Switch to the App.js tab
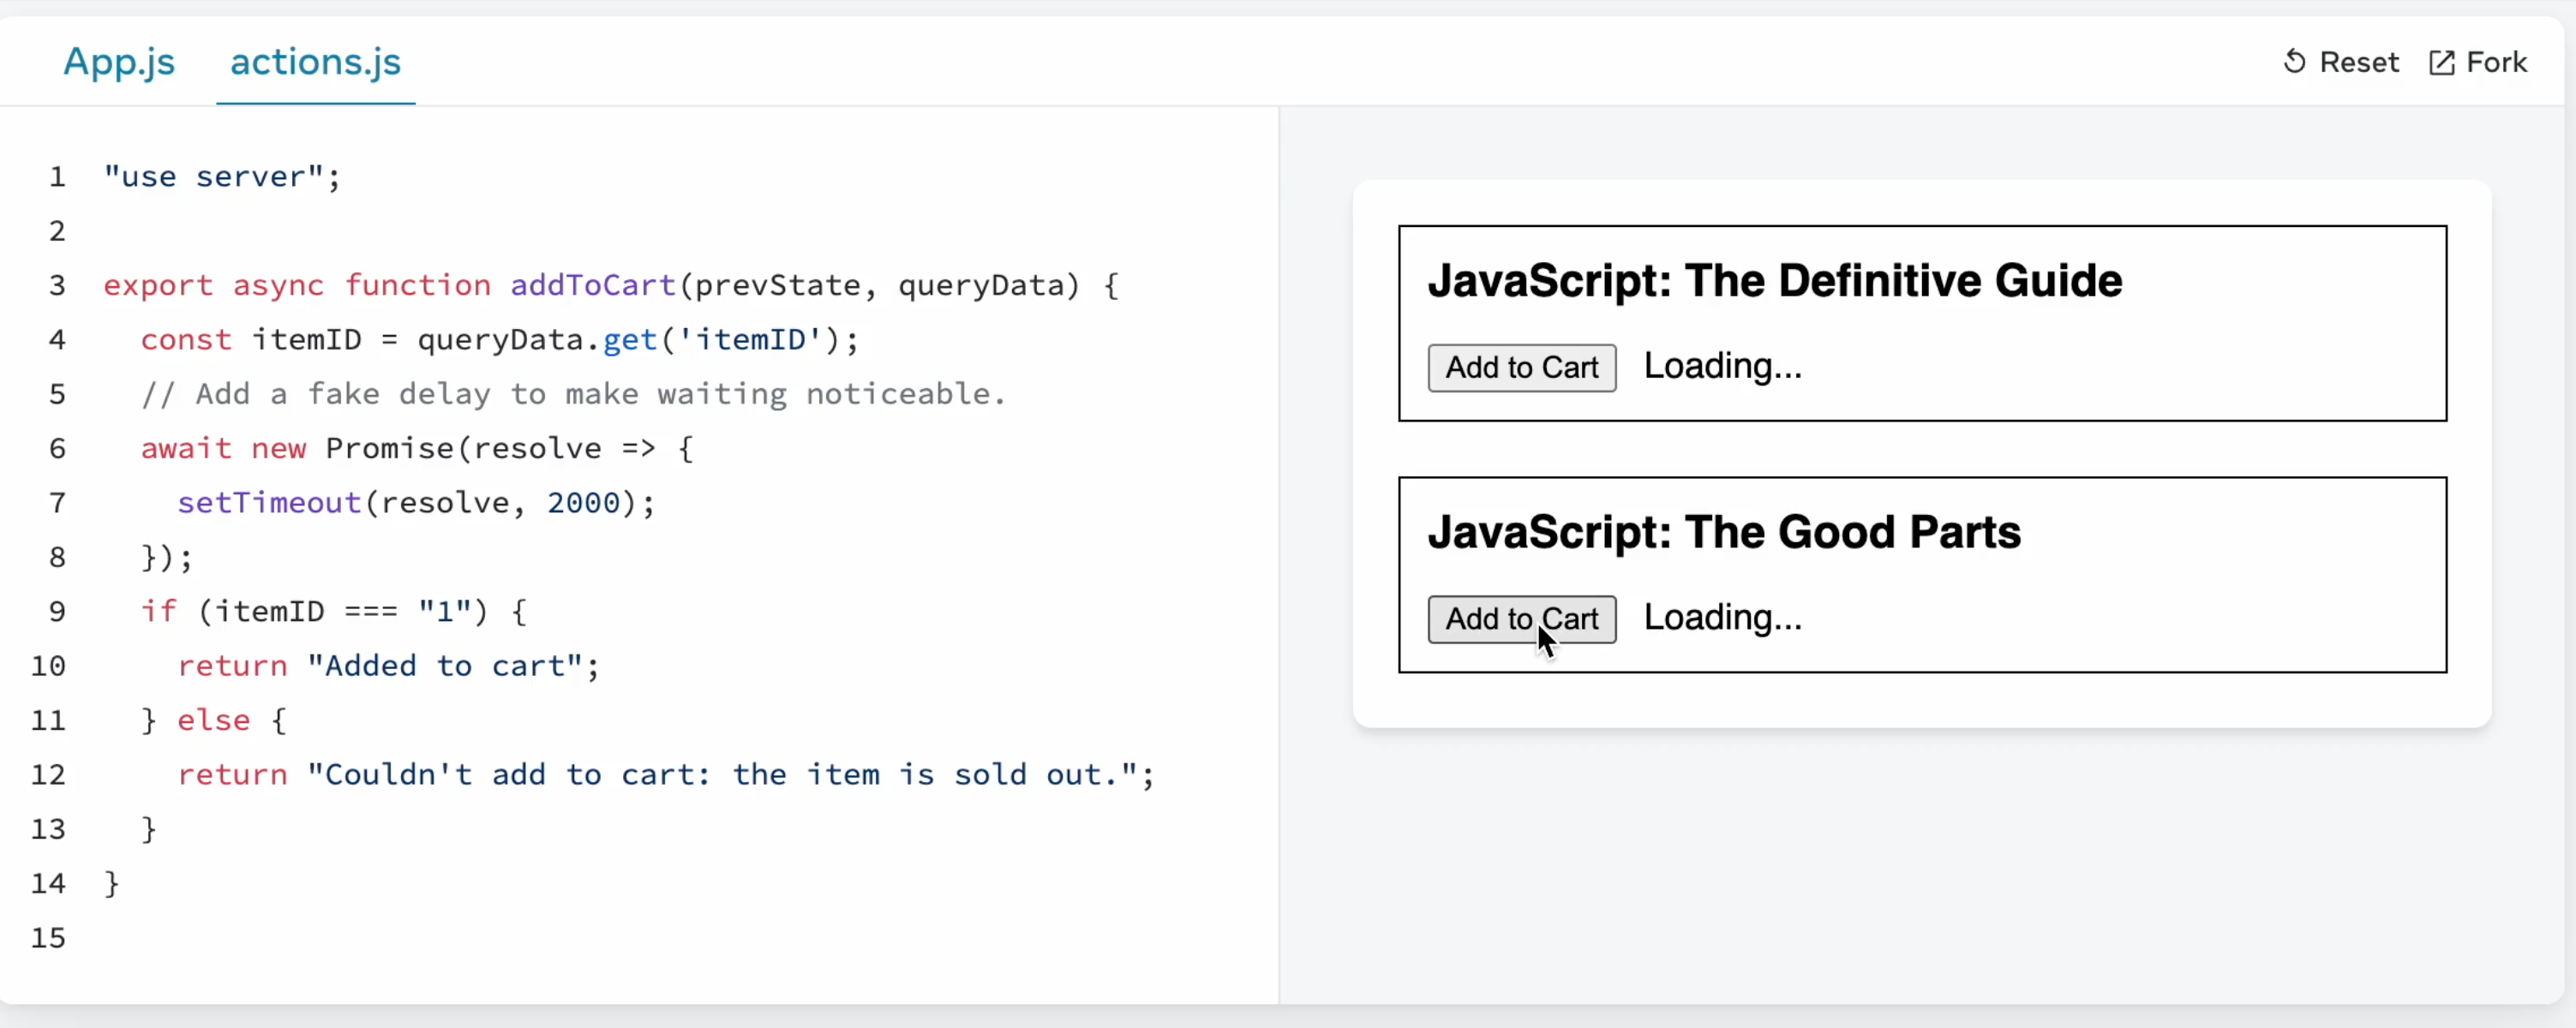Screen dimensions: 2576x1028 click(x=119, y=62)
